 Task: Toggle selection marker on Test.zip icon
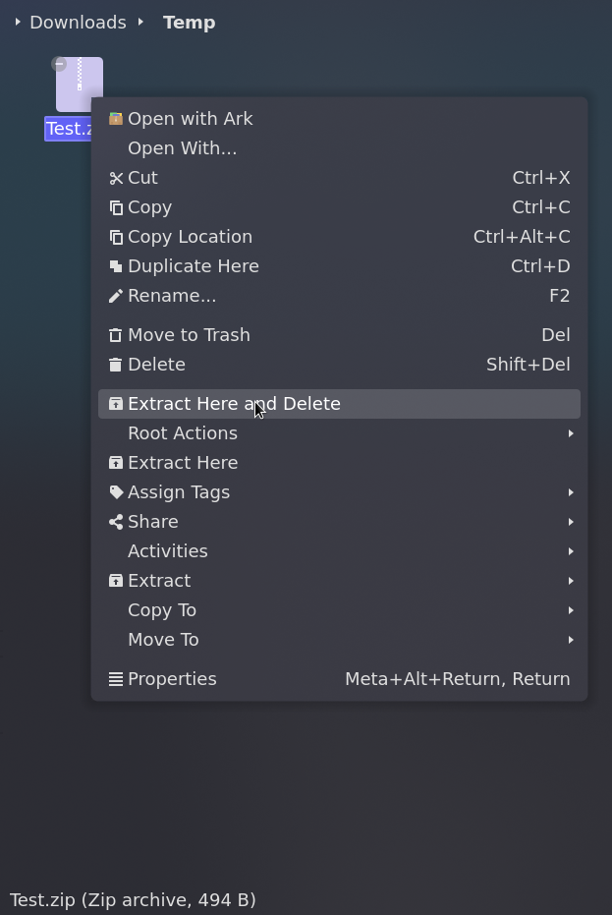[x=59, y=63]
